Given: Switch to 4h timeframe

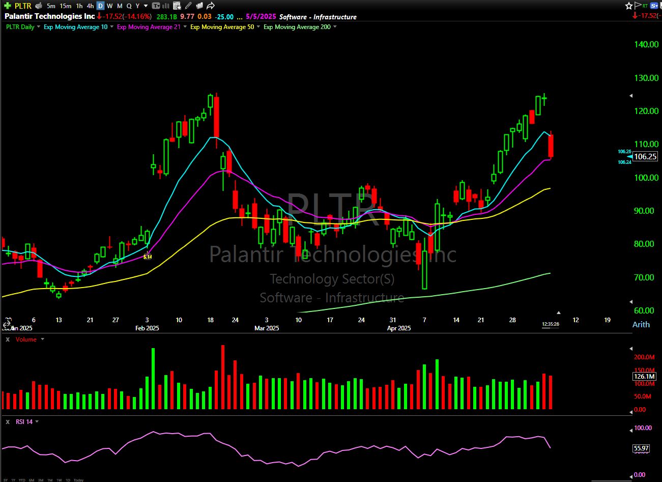Looking at the screenshot, I should coord(90,6).
